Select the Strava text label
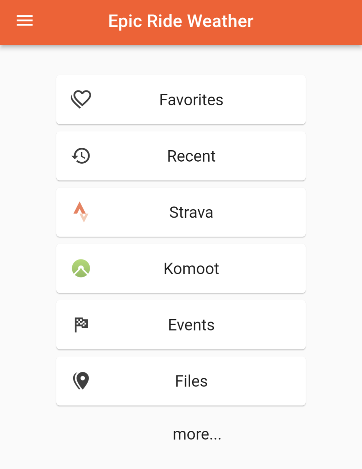Viewport: 362px width, 469px height. pyautogui.click(x=191, y=213)
